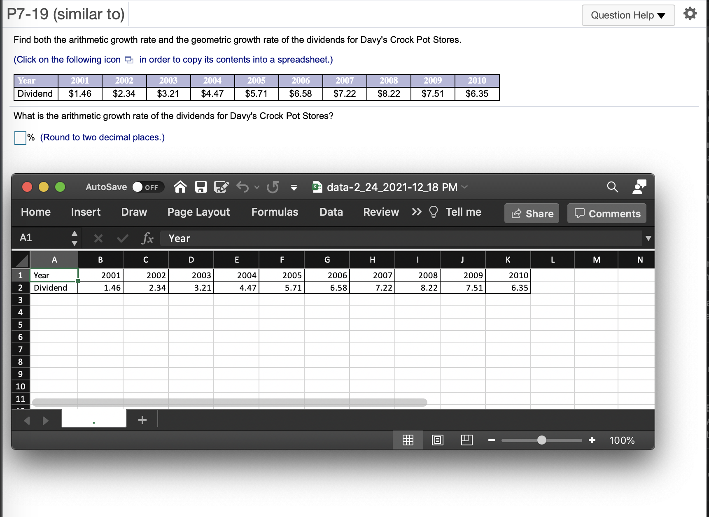Select column M header
709x517 pixels.
coord(596,260)
